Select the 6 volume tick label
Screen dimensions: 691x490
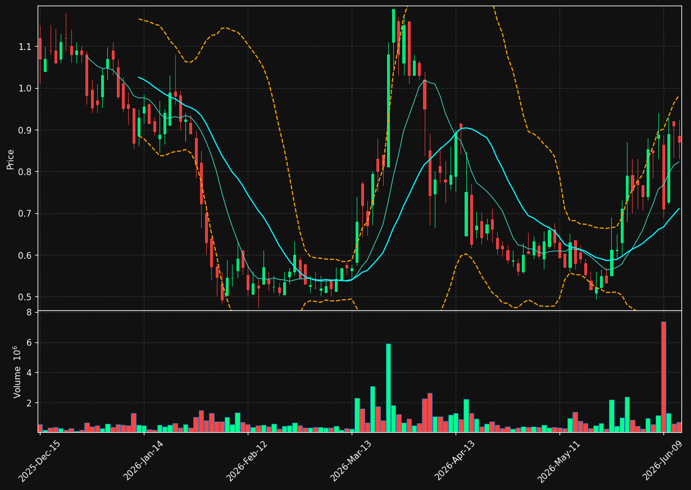click(30, 343)
